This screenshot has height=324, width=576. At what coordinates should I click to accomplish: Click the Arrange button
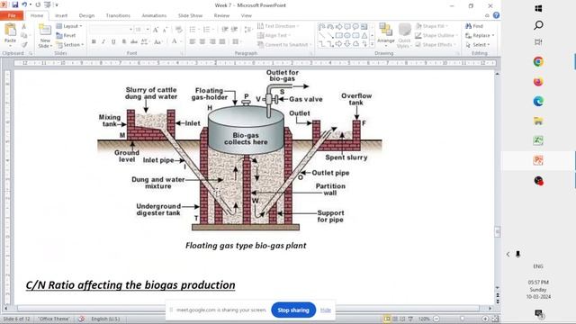click(x=386, y=34)
